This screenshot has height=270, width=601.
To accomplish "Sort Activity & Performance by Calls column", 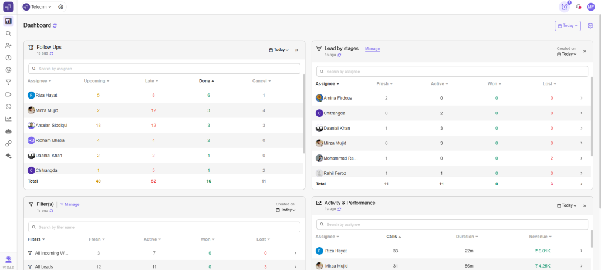I will pyautogui.click(x=393, y=237).
